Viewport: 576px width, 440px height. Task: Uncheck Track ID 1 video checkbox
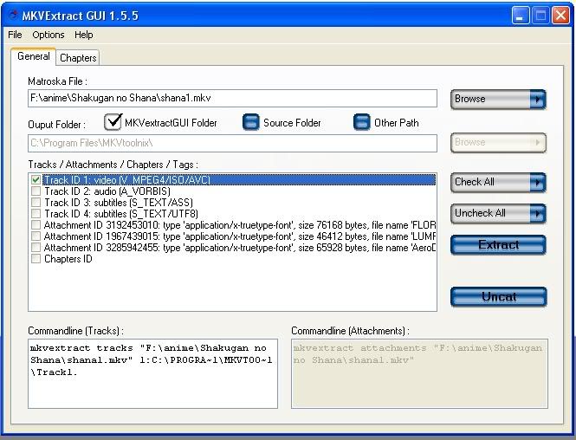(36, 179)
